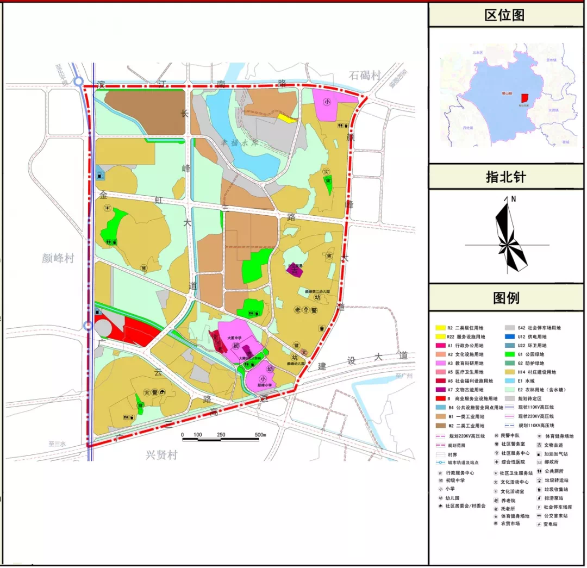Screen dimensions: 587x568
Task: Click the yellow R2 二类居住用地 swatch
Action: (440, 328)
